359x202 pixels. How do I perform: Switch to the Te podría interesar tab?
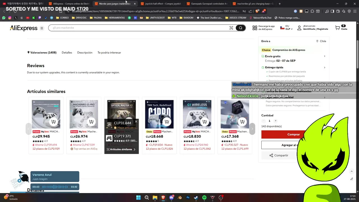pos(109,52)
